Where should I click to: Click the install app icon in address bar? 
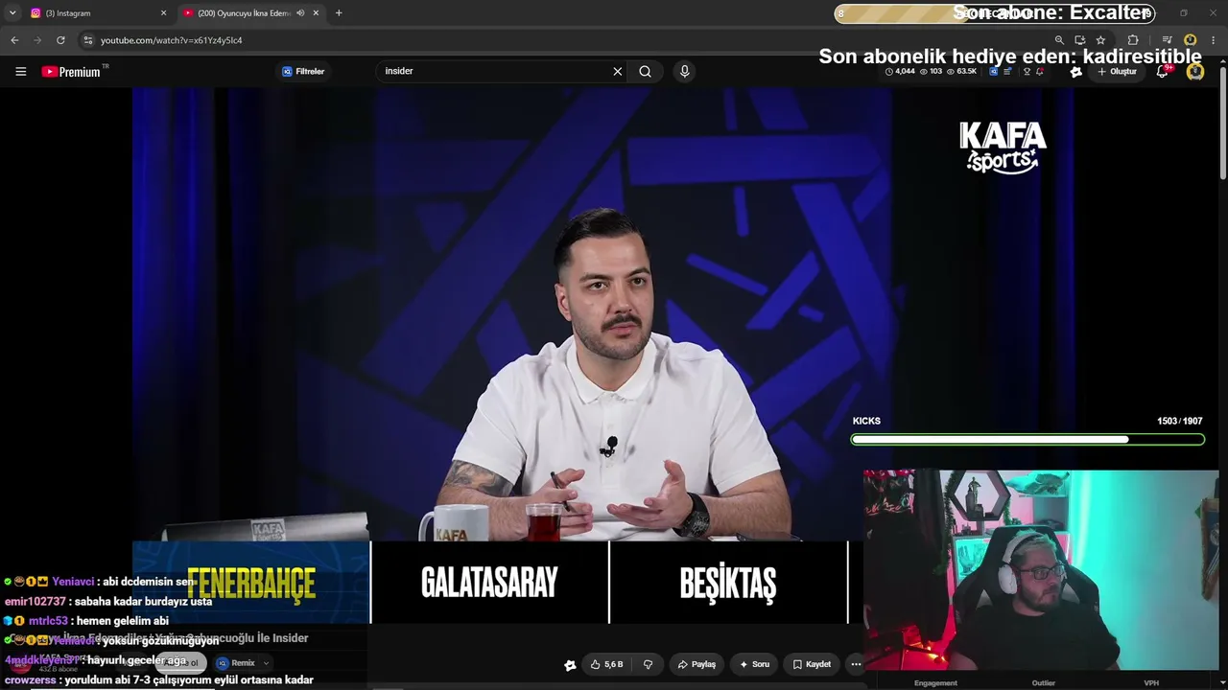(1080, 40)
